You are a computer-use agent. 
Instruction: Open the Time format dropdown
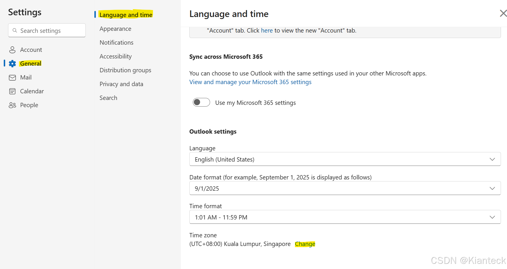[x=345, y=217]
